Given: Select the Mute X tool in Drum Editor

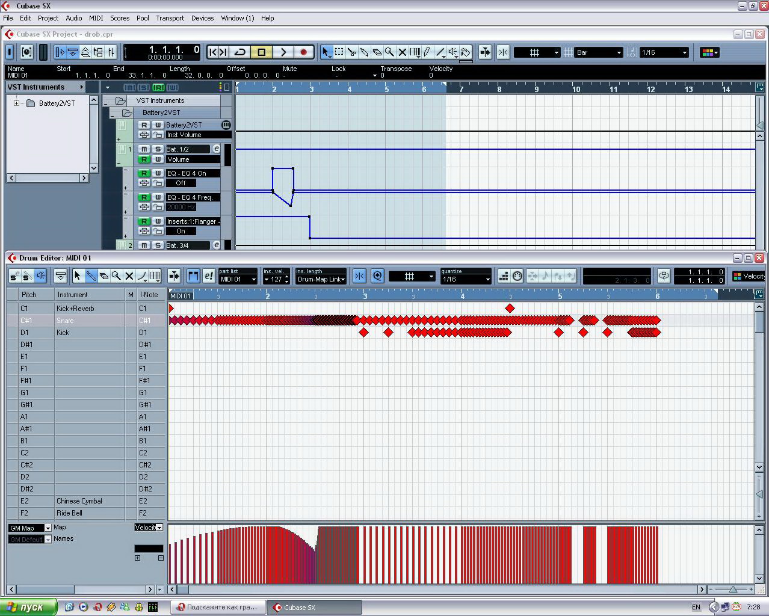Looking at the screenshot, I should click(x=129, y=276).
